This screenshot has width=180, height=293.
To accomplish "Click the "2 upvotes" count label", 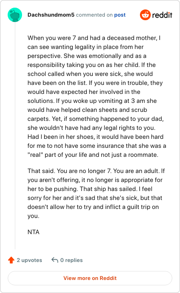I will [29, 260].
